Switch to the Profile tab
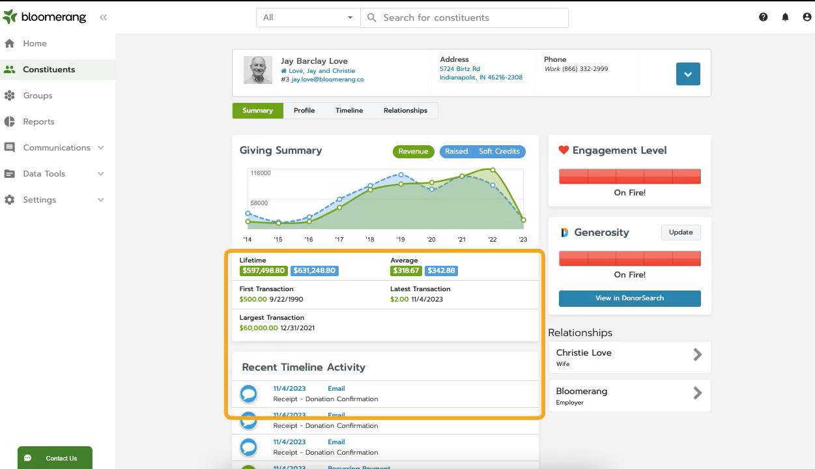Viewport: 815px width, 469px height. [x=304, y=111]
